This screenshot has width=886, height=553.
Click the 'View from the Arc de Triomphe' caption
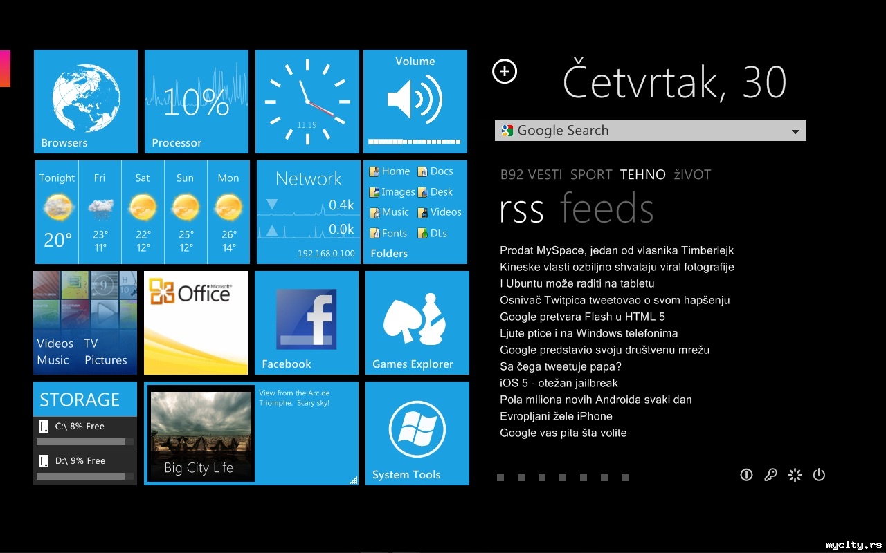(295, 397)
